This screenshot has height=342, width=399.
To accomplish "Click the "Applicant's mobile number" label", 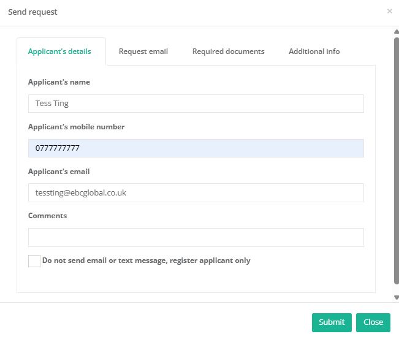I will pos(77,127).
